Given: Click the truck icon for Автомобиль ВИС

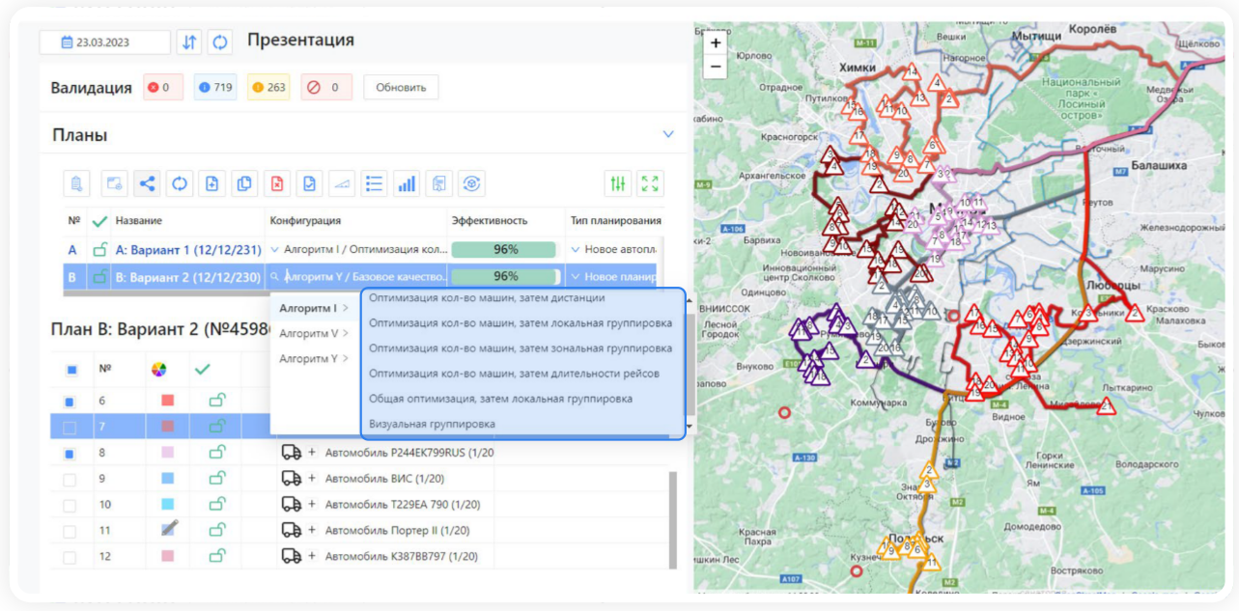Looking at the screenshot, I should point(291,478).
